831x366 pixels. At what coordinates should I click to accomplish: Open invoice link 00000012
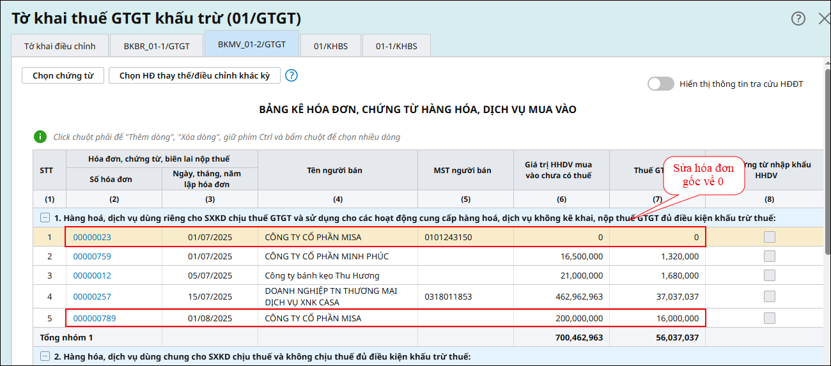click(92, 275)
